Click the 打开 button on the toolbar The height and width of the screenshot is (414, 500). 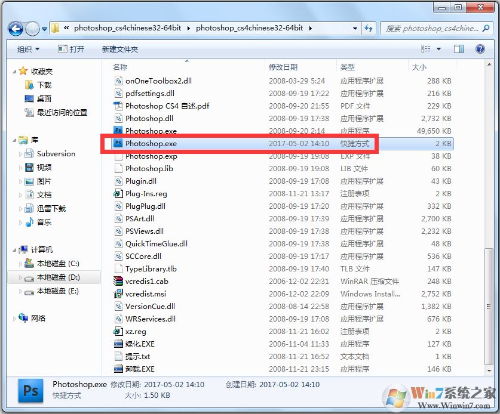click(x=72, y=48)
